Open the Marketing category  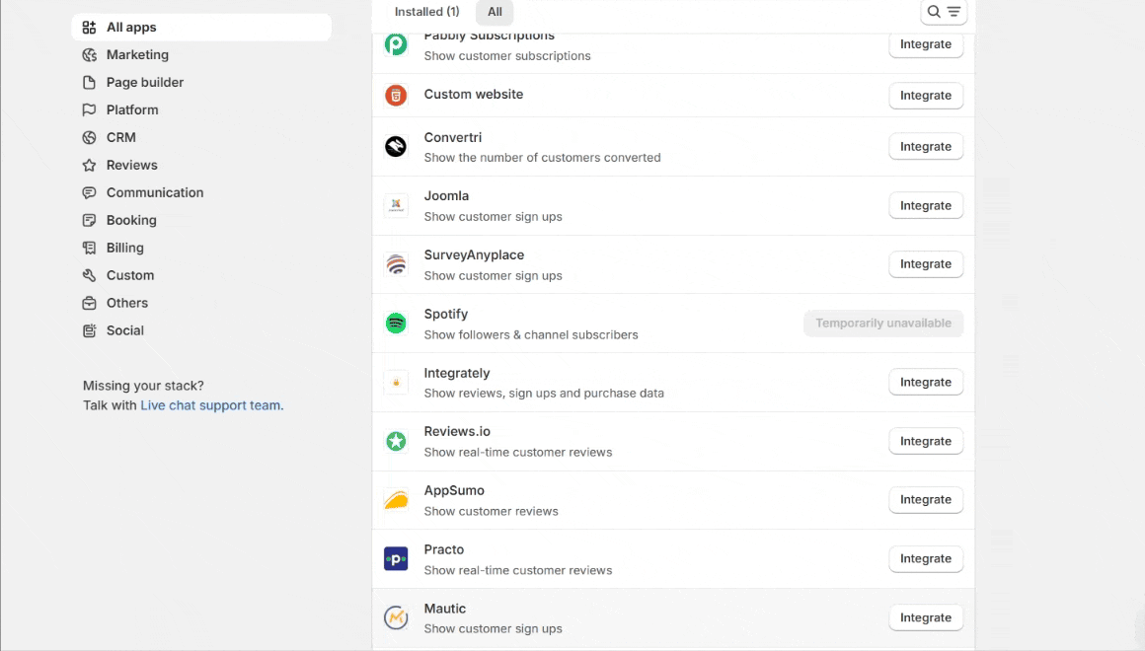click(137, 55)
